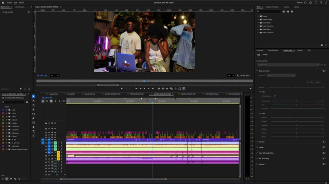The width and height of the screenshot is (329, 184).
Task: Click the Home icon at top left
Action: point(3,3)
